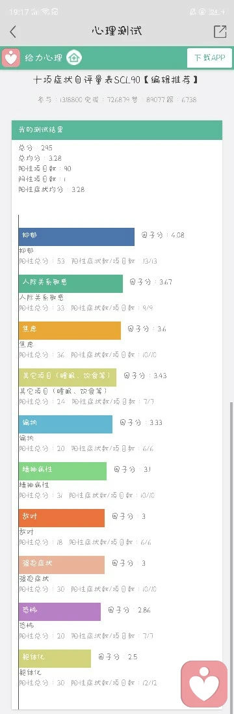Select the green 人际关系敏感 bar

[x=71, y=283]
